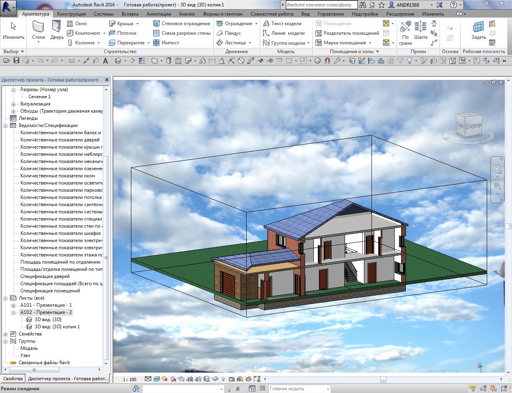Image resolution: width=512 pixels, height=393 pixels.
Task: Switch to the Свойства panel tab
Action: coord(13,379)
